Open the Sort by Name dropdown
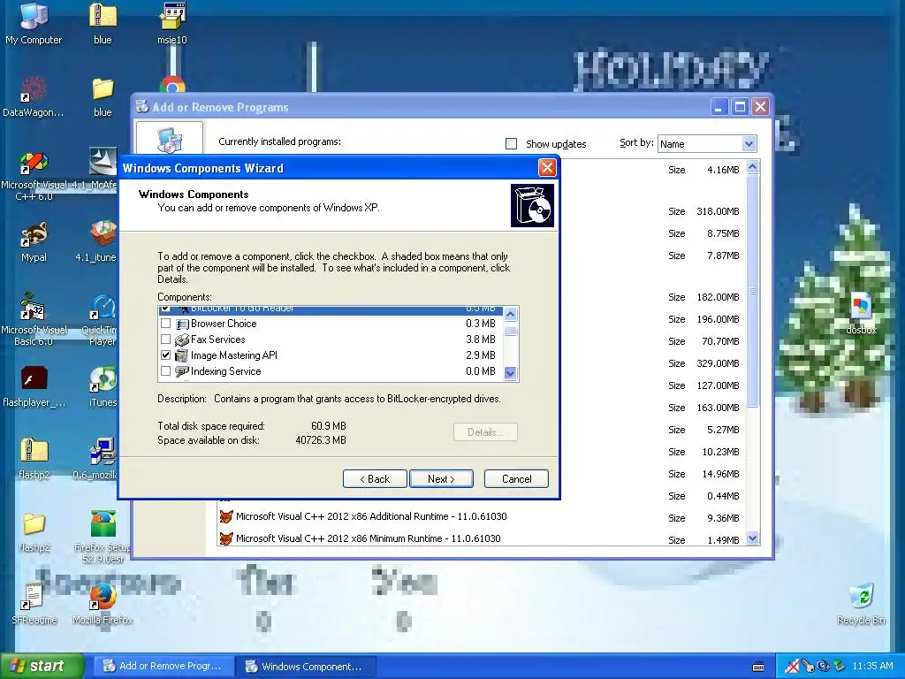 pos(749,144)
